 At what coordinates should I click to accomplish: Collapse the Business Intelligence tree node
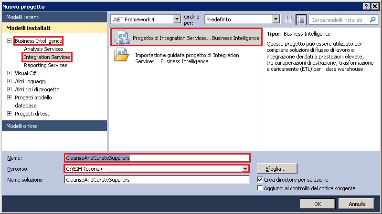click(9, 41)
